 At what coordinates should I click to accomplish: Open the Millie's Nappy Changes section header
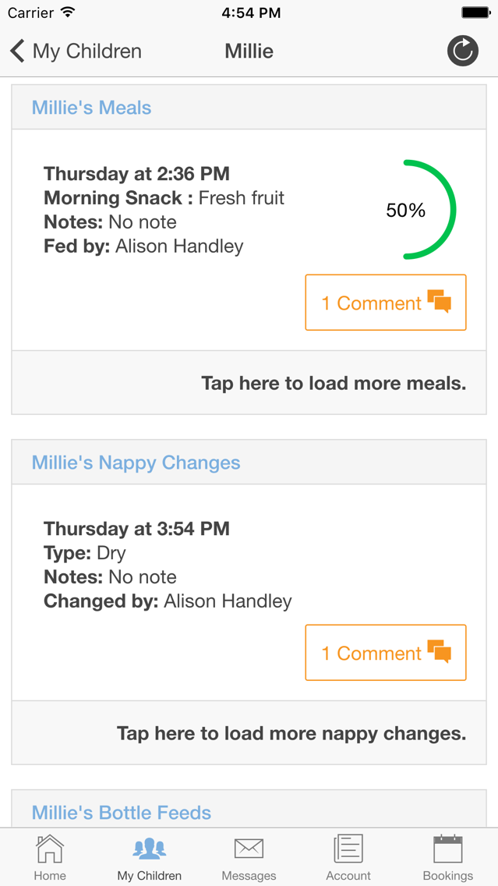click(x=249, y=462)
